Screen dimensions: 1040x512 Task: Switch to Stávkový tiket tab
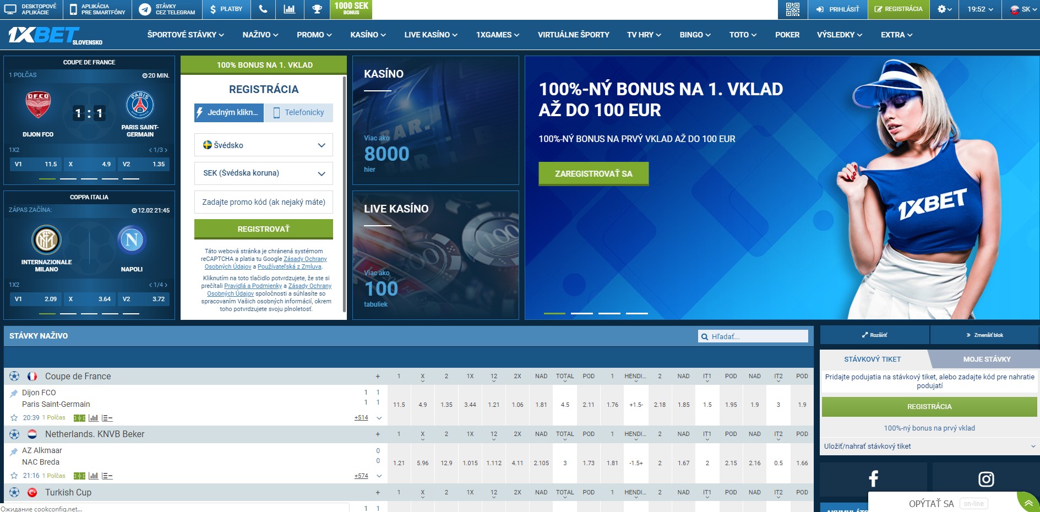click(873, 359)
